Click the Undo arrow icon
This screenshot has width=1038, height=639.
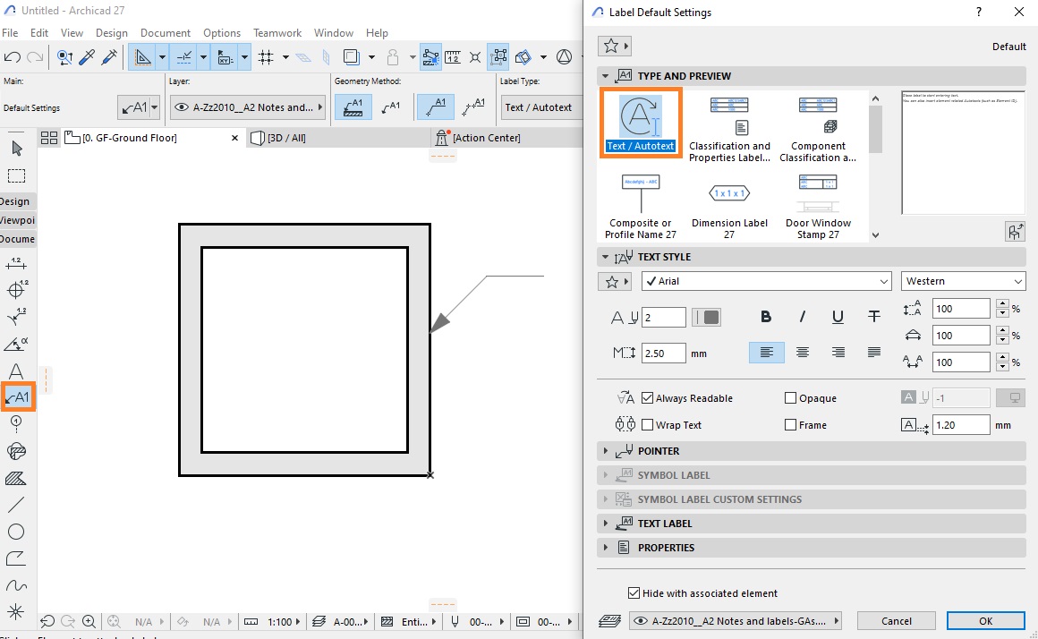(x=12, y=57)
